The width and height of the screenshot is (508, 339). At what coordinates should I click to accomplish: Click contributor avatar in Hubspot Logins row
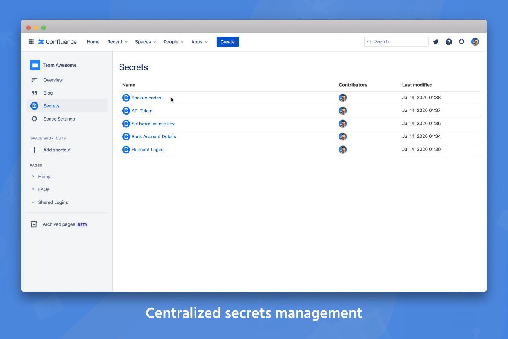point(343,150)
